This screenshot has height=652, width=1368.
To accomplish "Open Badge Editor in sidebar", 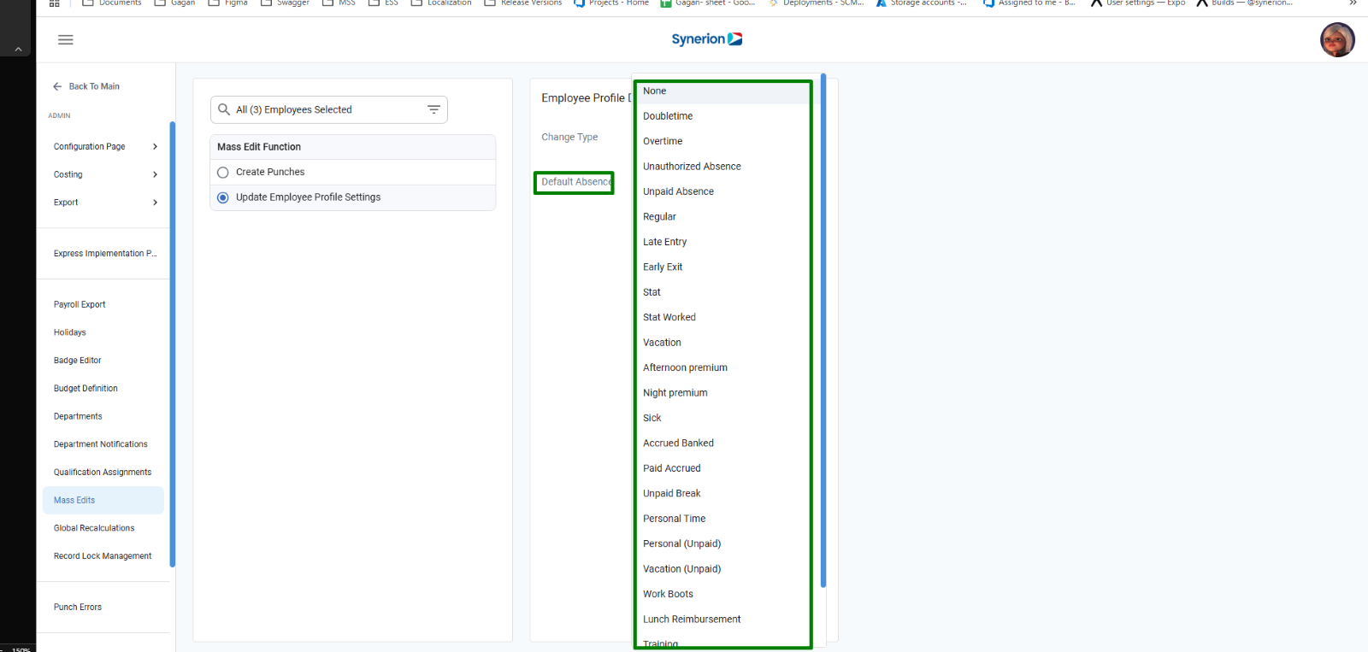I will click(77, 361).
